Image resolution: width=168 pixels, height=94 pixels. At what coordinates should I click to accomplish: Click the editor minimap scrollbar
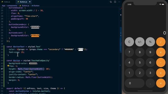120,40
